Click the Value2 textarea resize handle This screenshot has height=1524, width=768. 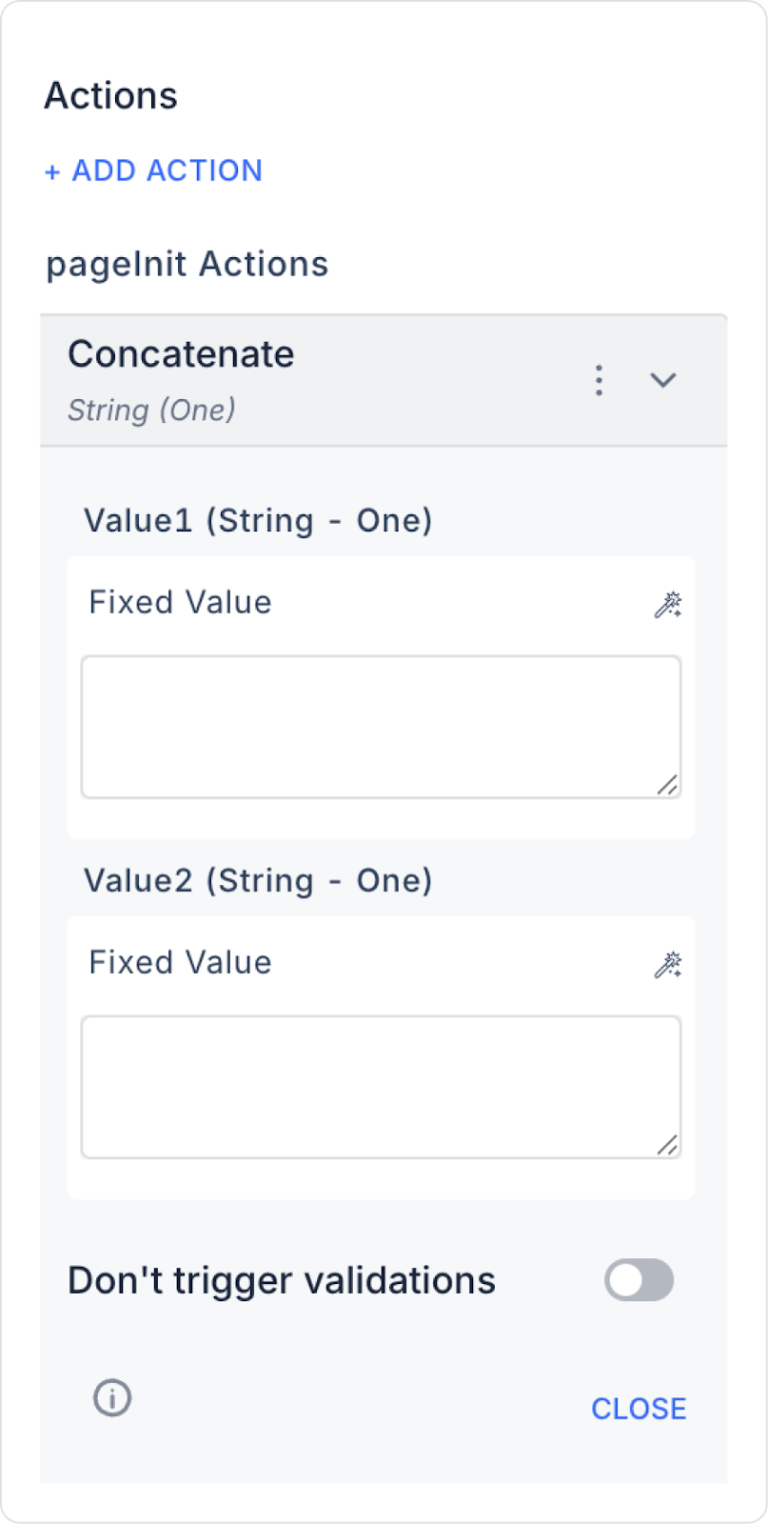pyautogui.click(x=668, y=1145)
